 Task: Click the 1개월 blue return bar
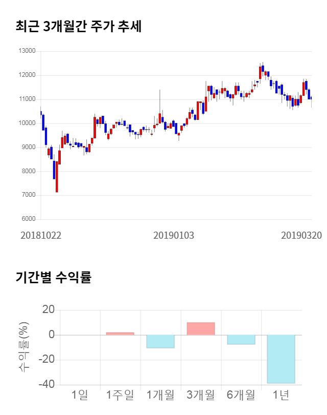160,341
